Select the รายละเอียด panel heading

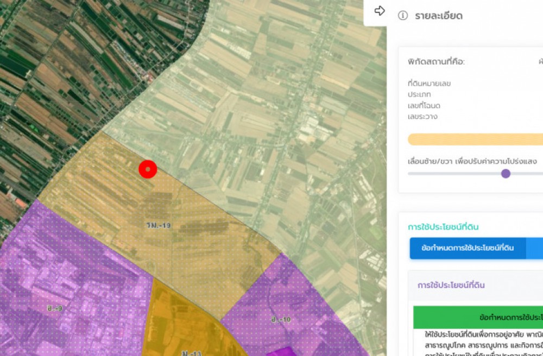click(x=439, y=16)
